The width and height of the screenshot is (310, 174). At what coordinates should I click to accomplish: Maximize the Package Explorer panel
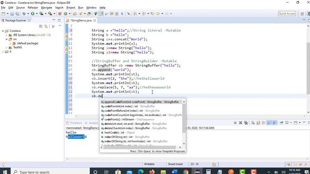(59, 20)
